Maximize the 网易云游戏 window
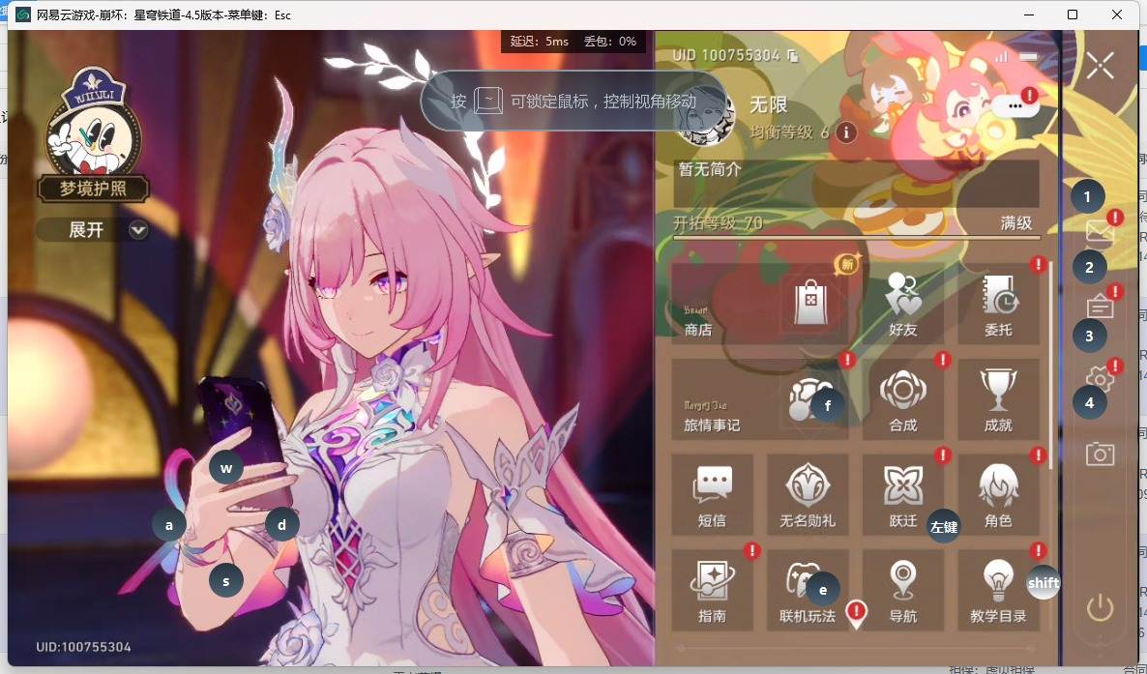1147x674 pixels. coord(1073,15)
